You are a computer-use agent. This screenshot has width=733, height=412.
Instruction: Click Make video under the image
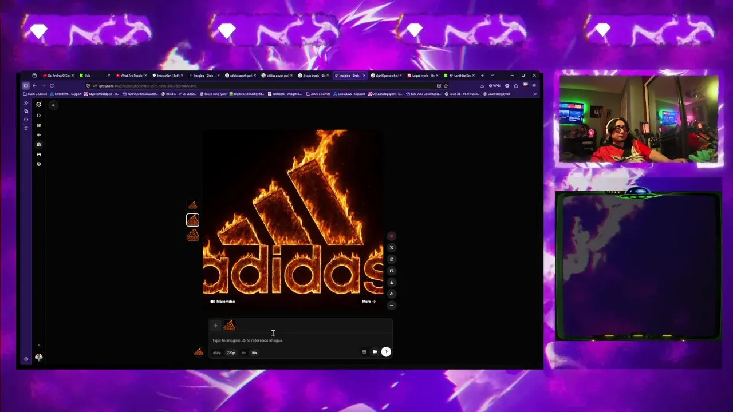pos(223,302)
